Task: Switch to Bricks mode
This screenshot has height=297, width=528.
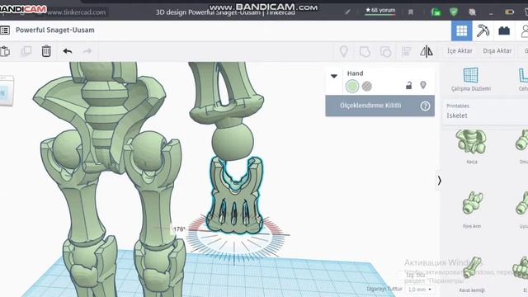Action: [x=504, y=31]
